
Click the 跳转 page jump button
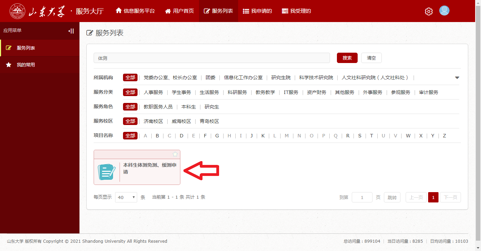pyautogui.click(x=392, y=197)
